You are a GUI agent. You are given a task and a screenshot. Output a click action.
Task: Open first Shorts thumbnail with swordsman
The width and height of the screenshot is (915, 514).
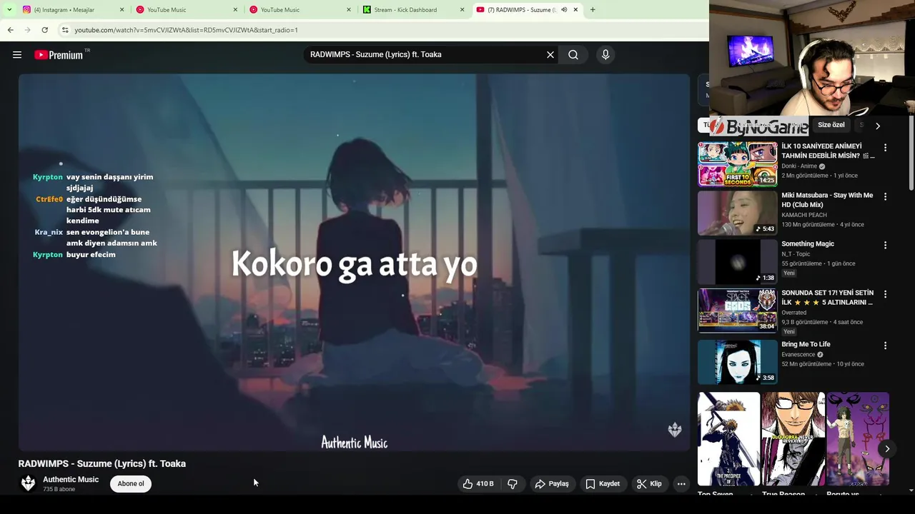click(x=728, y=439)
